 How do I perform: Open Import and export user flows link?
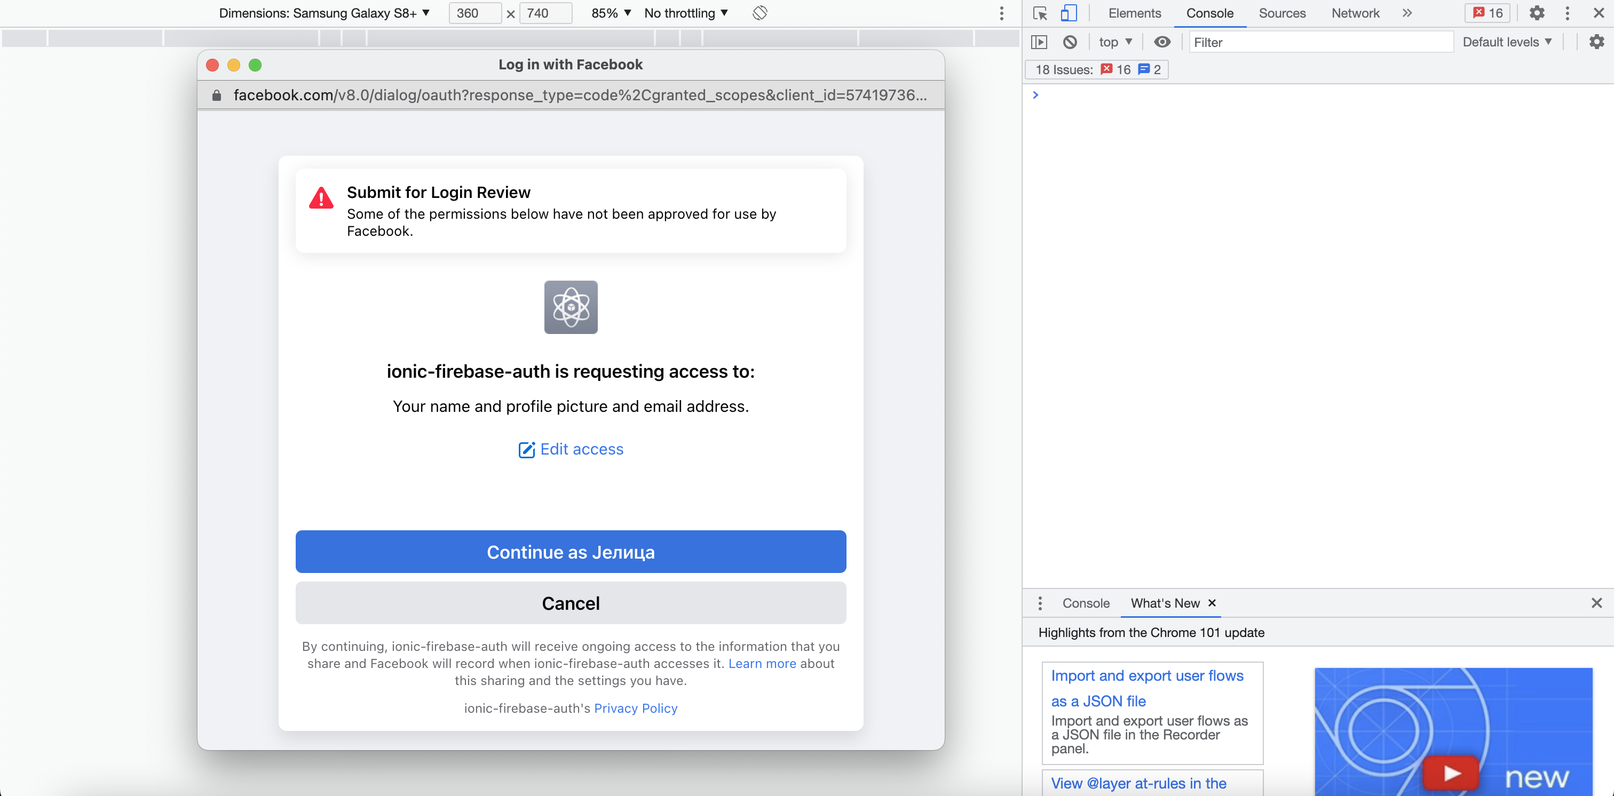tap(1147, 688)
